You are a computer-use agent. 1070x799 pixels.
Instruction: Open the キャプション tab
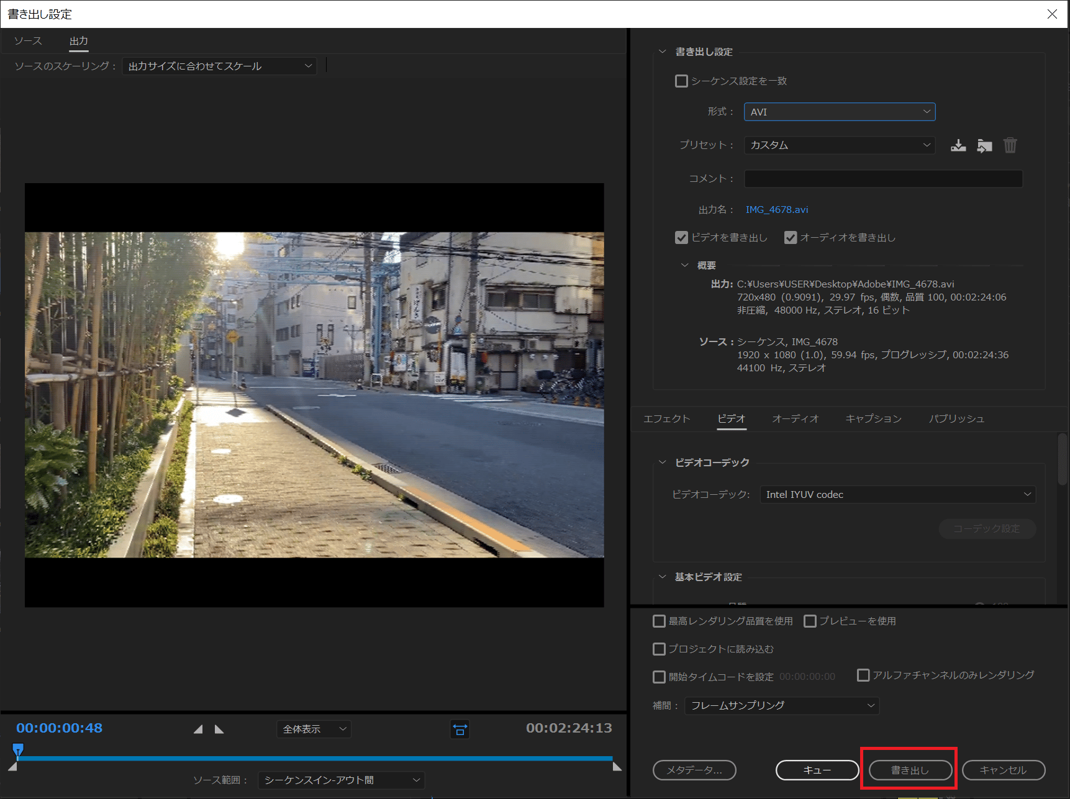(x=874, y=419)
